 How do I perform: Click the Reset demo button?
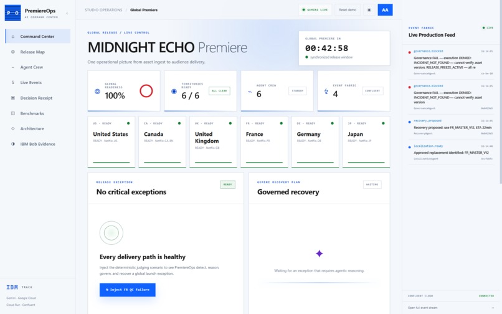[x=348, y=10]
